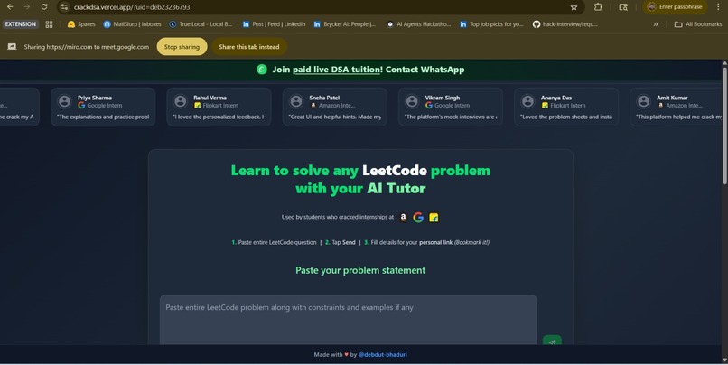
Task: Open site info icon in address bar
Action: point(64,7)
